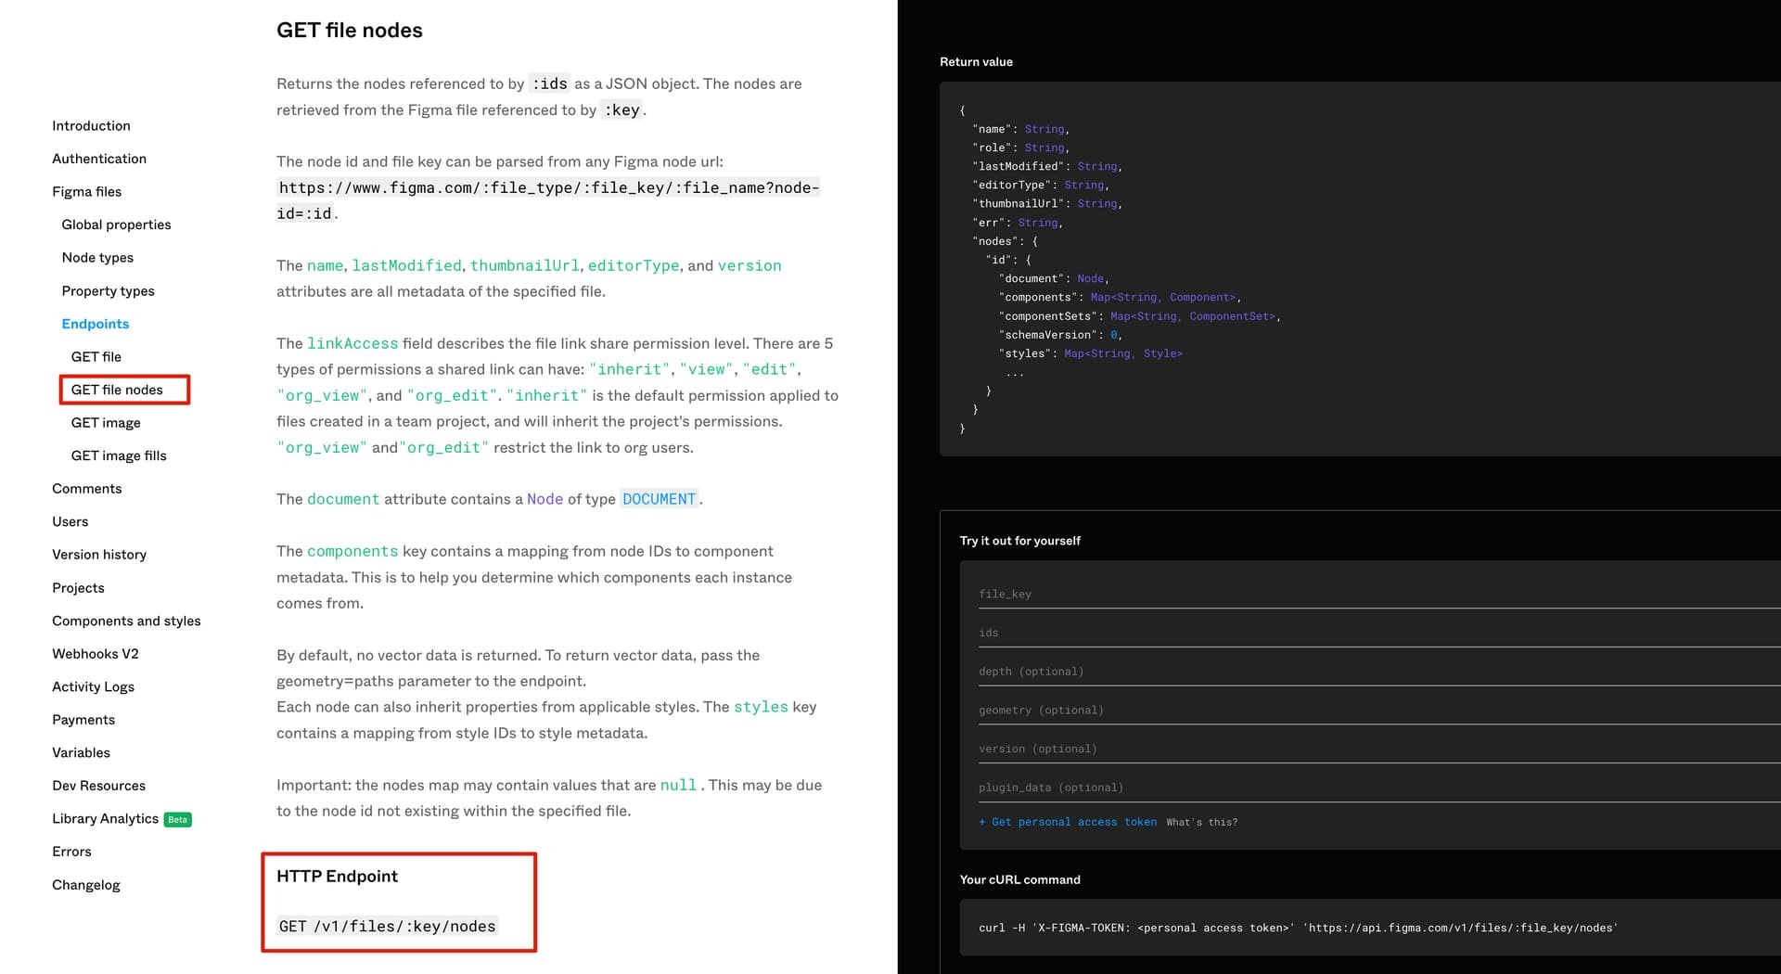Open Property types sidebar entry
The height and width of the screenshot is (974, 1781).
(108, 290)
